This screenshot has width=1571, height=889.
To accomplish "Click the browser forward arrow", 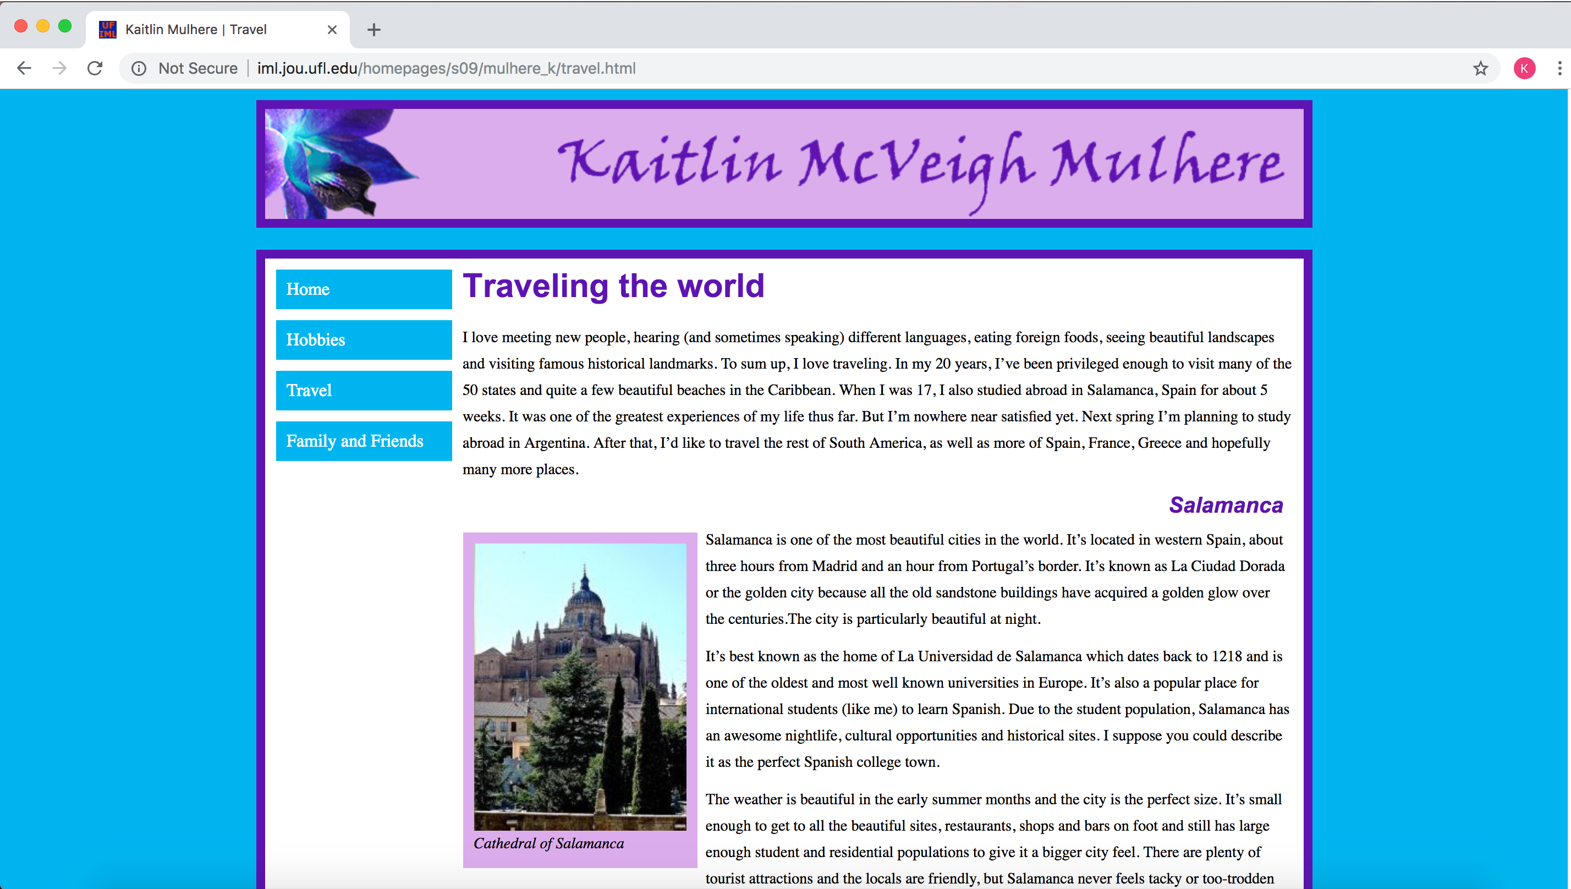I will tap(59, 68).
